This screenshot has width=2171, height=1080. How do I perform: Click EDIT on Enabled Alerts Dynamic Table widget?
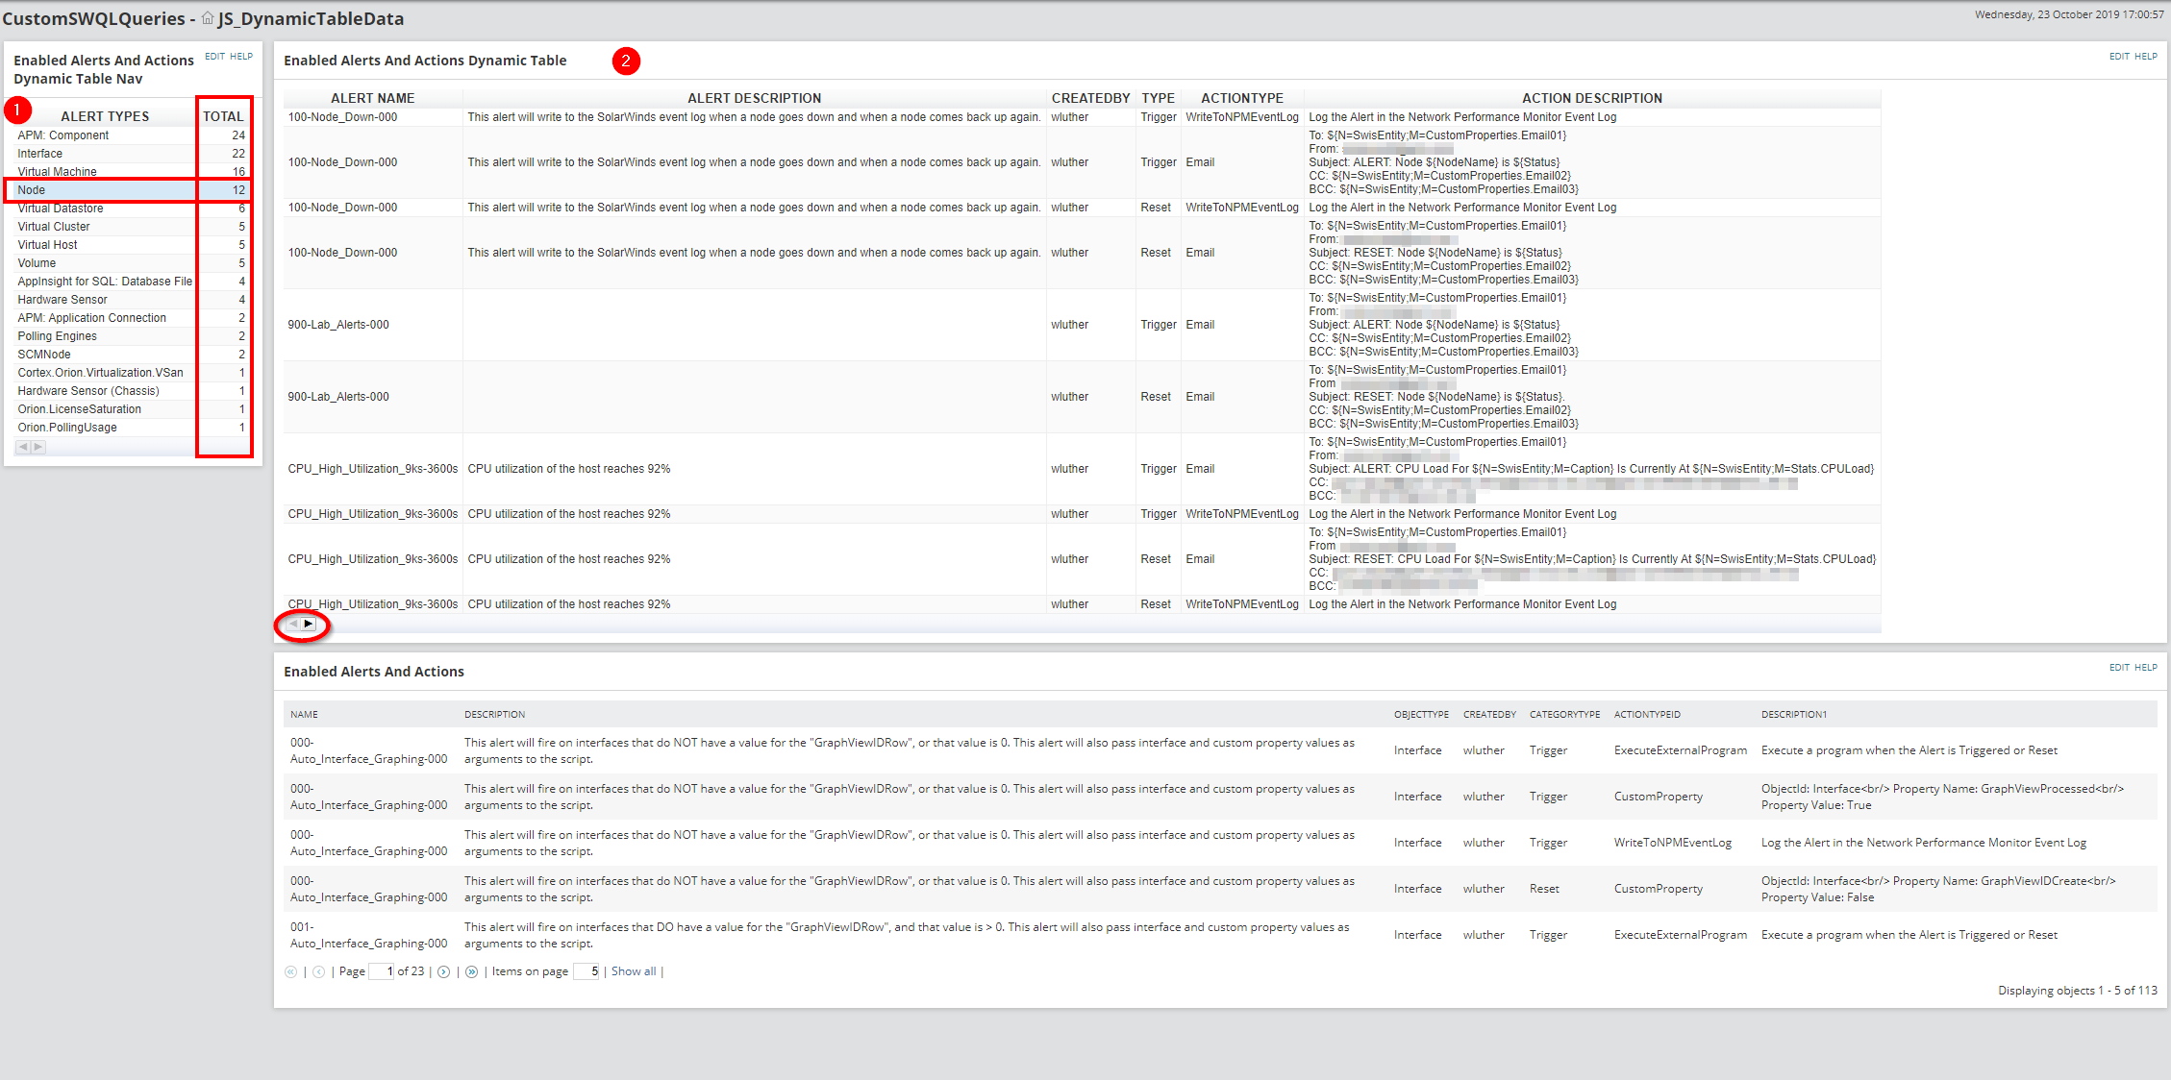2119,57
